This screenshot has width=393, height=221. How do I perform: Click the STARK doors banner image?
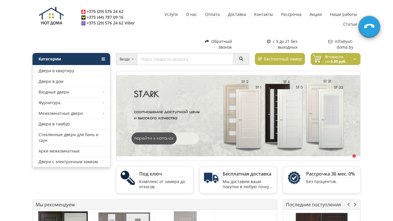[x=238, y=116]
